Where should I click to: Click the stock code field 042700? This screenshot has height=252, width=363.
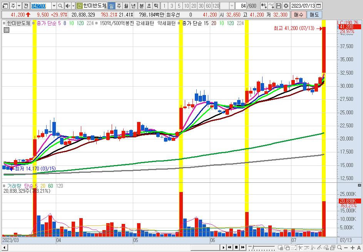41,6
